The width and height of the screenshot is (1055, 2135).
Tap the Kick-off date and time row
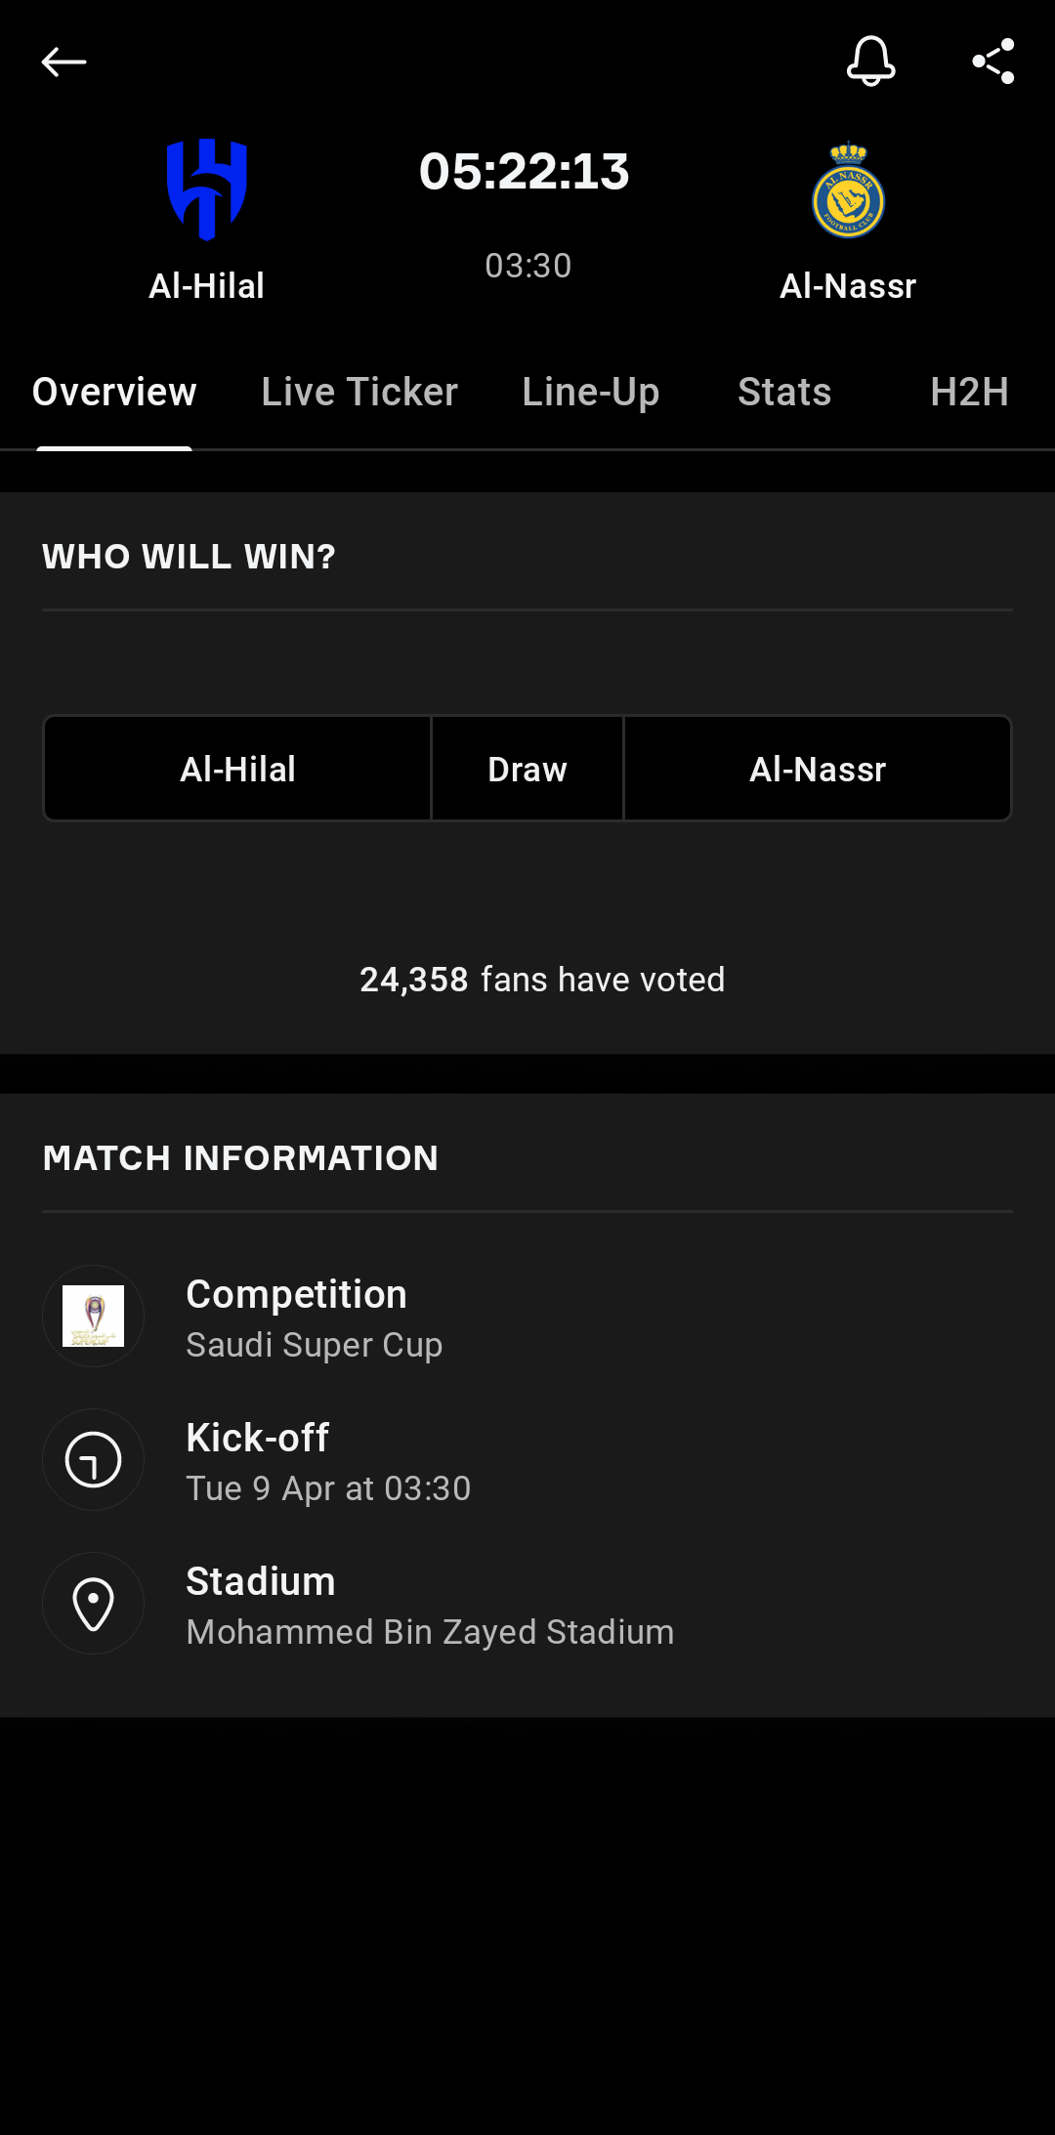coord(328,1462)
